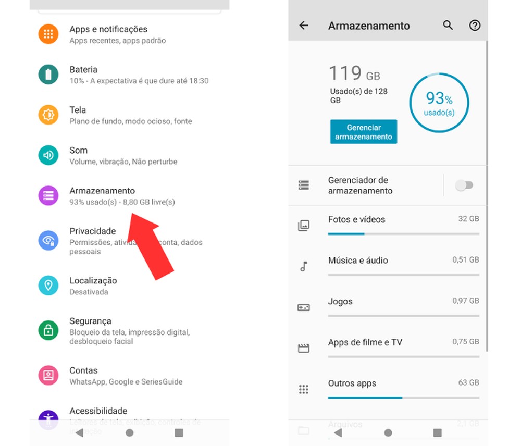Tap home navigation button in settings screen
The image size is (521, 446).
pos(130,432)
